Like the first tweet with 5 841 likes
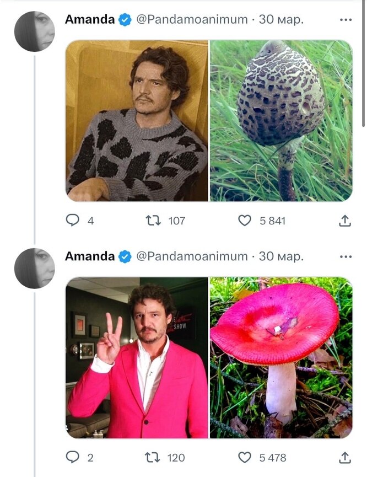Screen dimensions: 367x477 [244, 221]
